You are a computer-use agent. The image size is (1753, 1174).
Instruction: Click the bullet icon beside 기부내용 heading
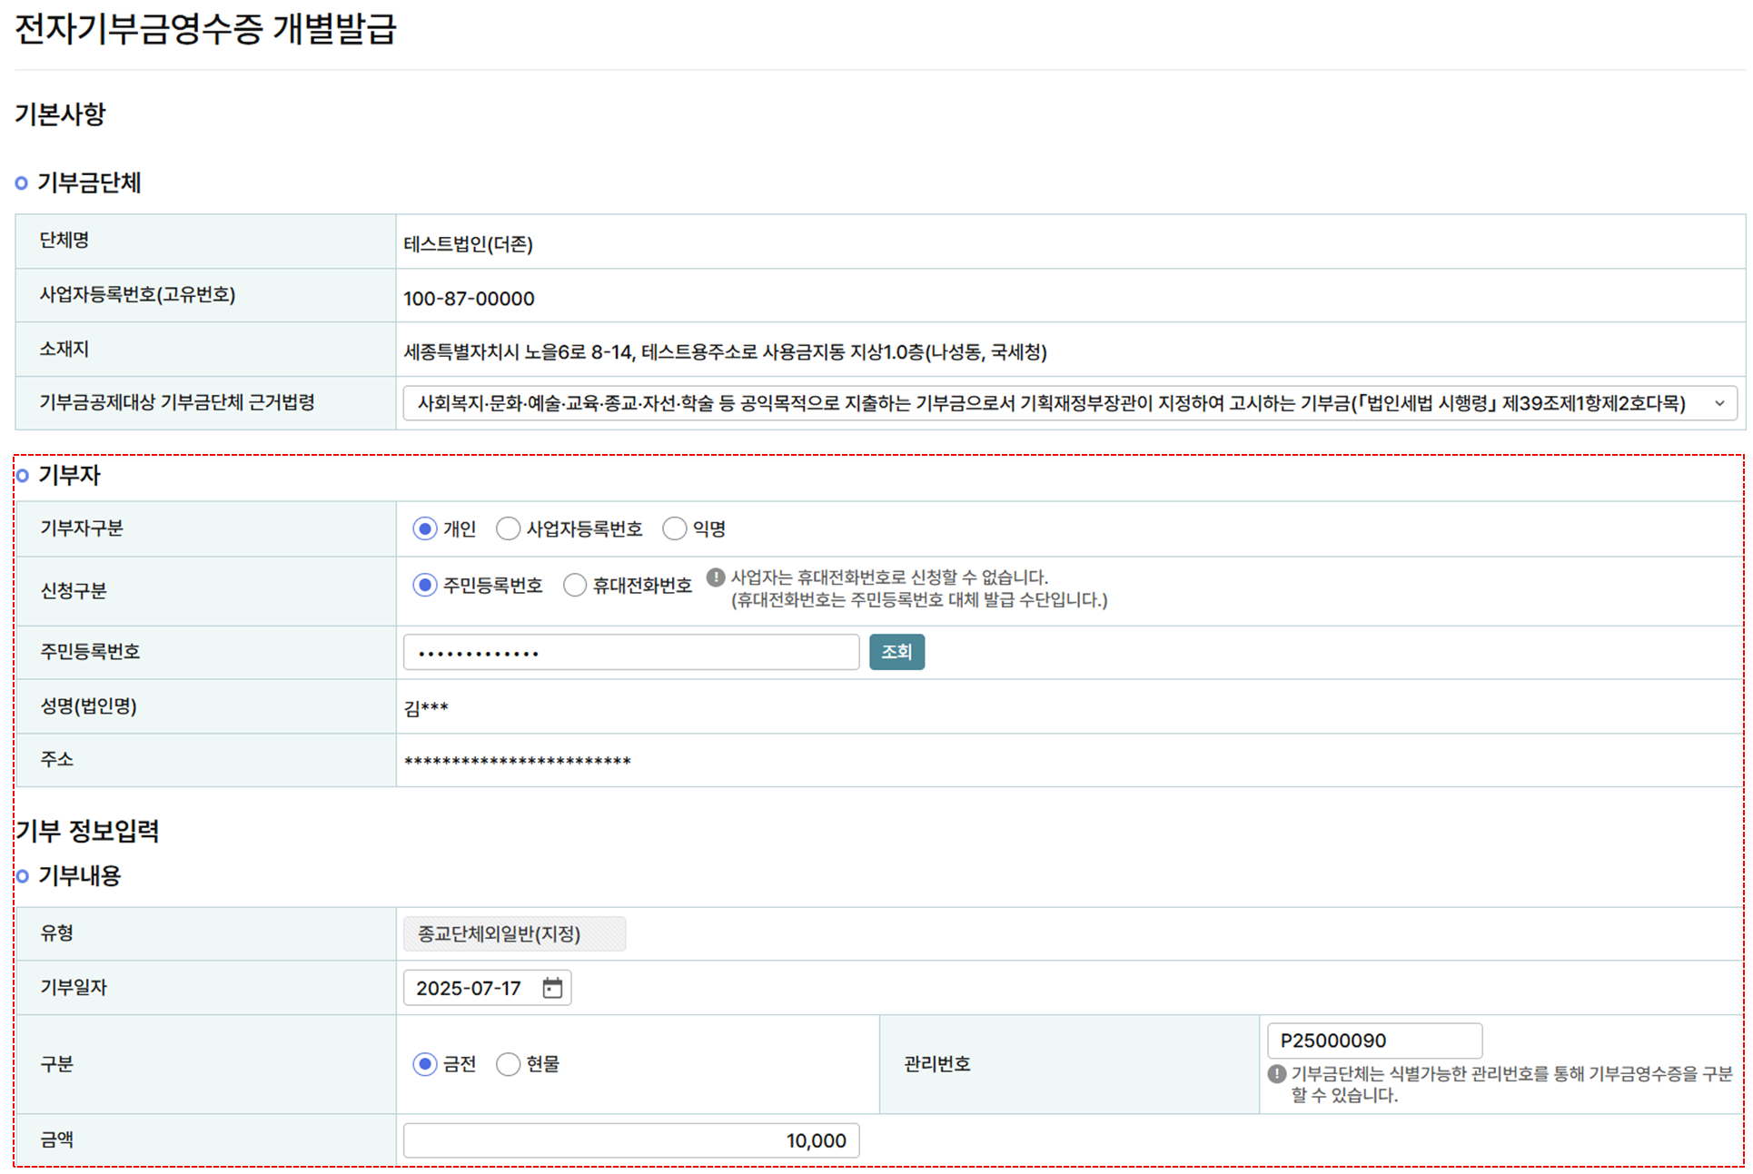pyautogui.click(x=23, y=876)
